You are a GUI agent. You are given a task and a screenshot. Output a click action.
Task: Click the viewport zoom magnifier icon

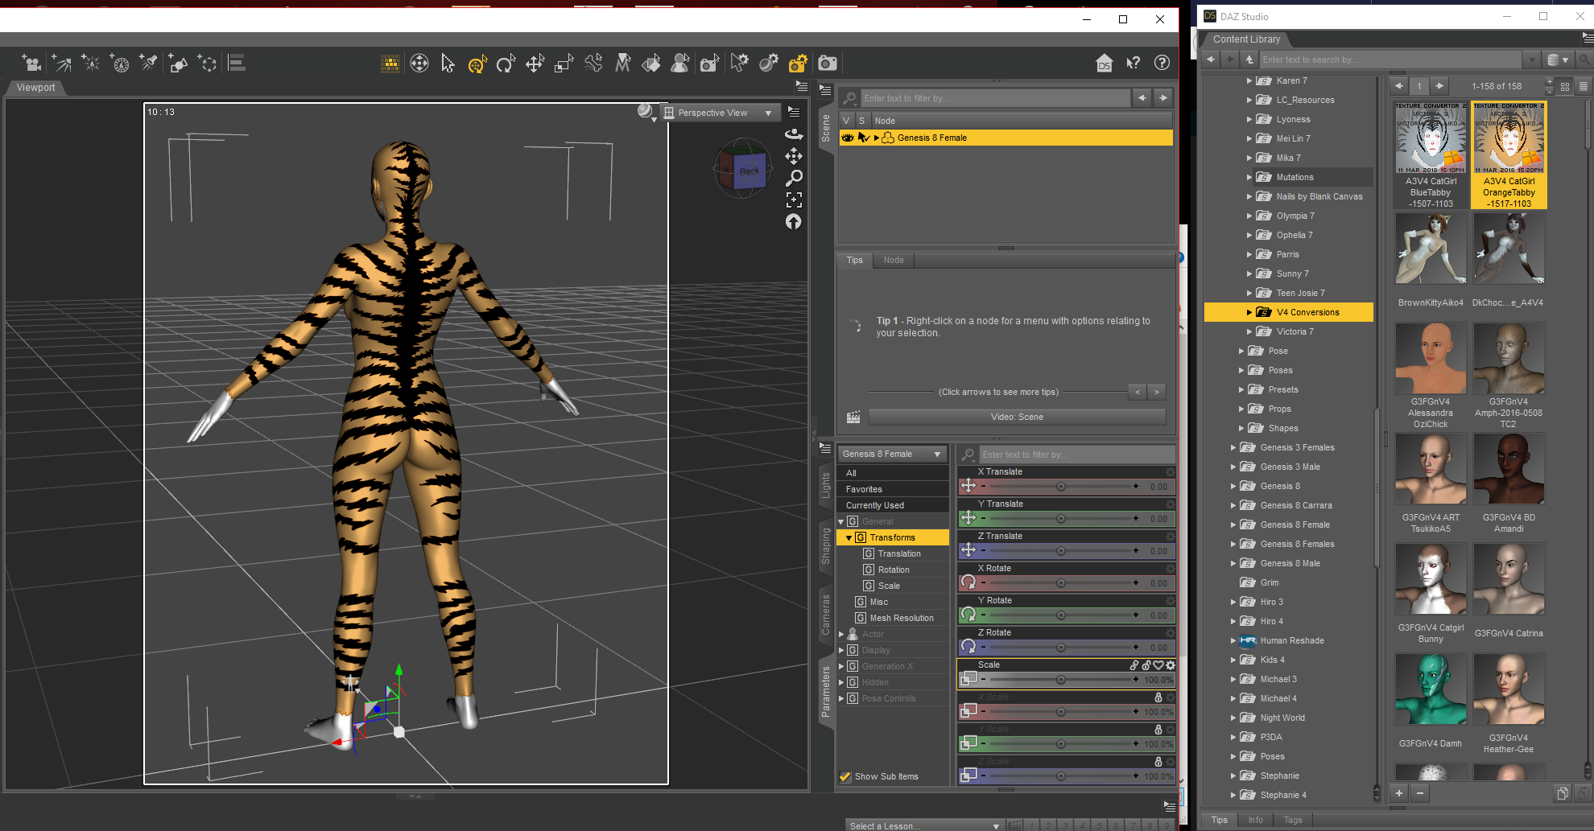point(794,178)
